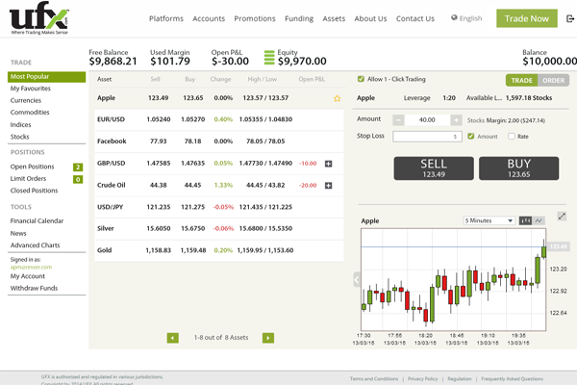The image size is (577, 385).
Task: Click the Stop Loss input field
Action: (x=427, y=137)
